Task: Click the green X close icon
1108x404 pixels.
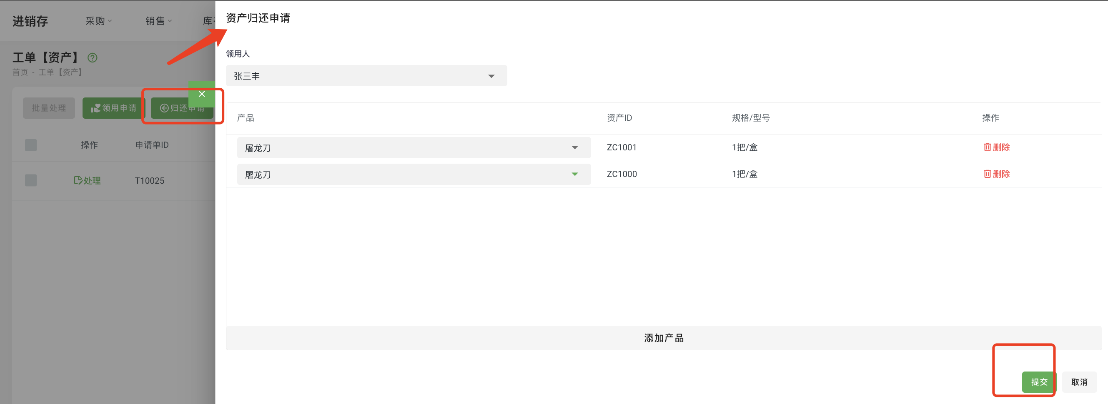Action: [x=202, y=94]
